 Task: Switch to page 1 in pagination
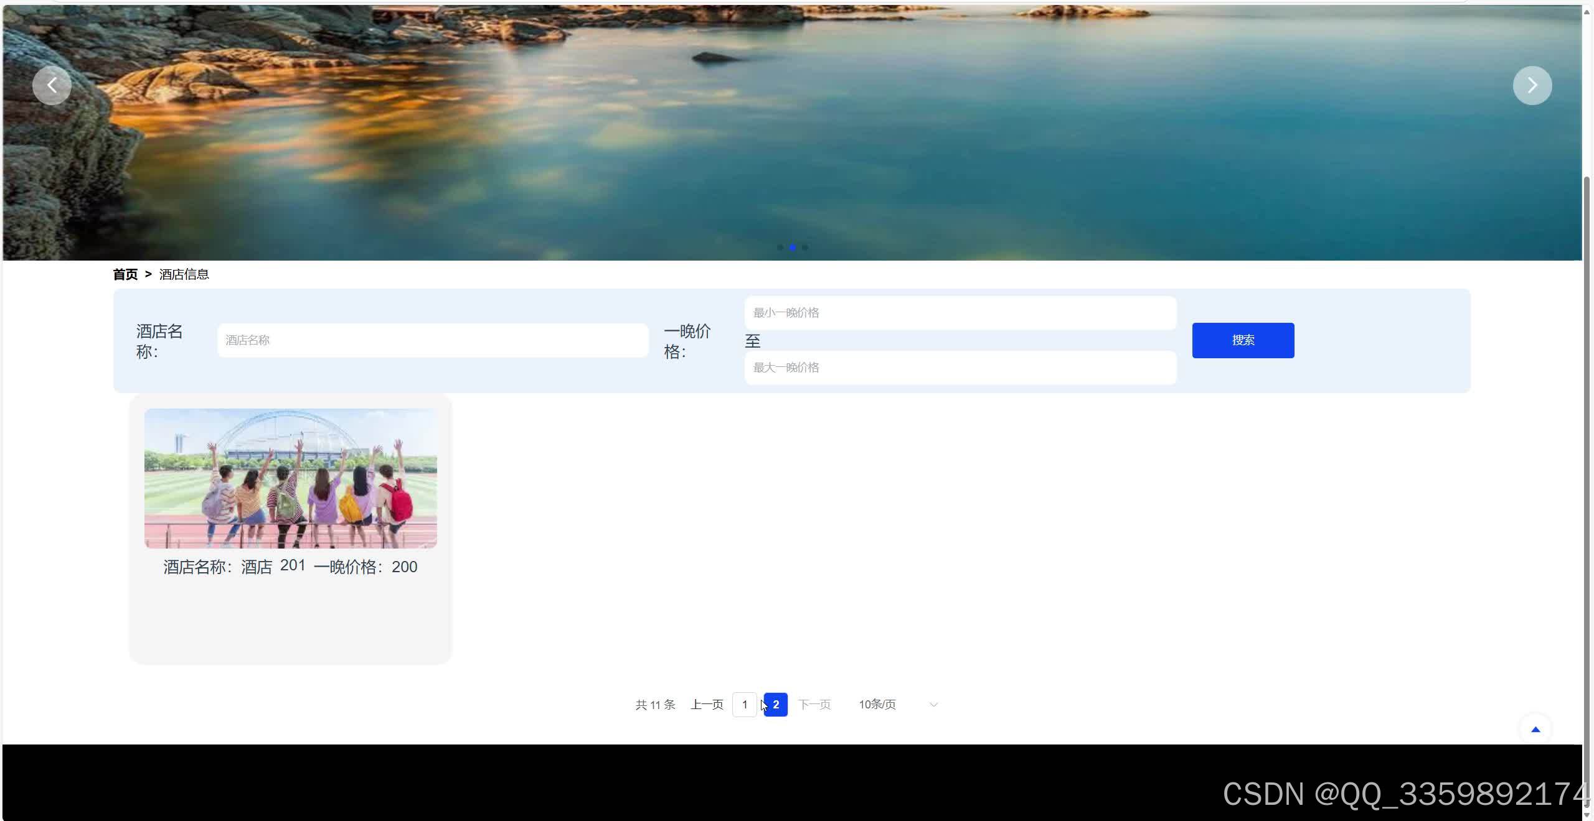point(745,705)
